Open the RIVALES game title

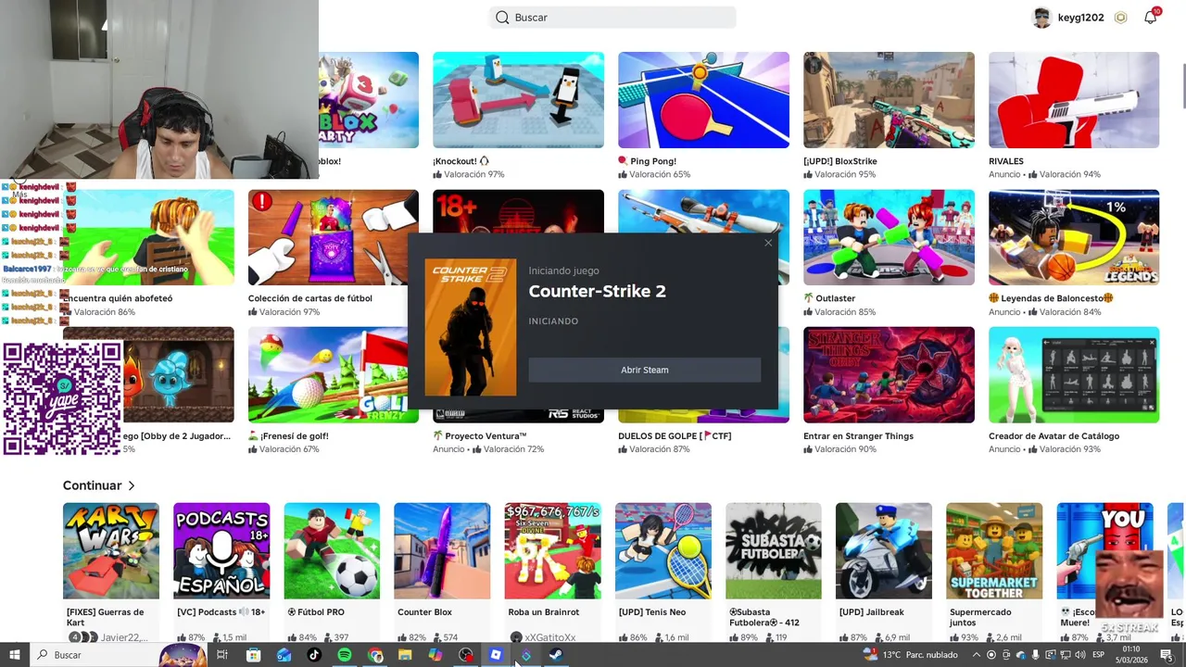(1006, 161)
